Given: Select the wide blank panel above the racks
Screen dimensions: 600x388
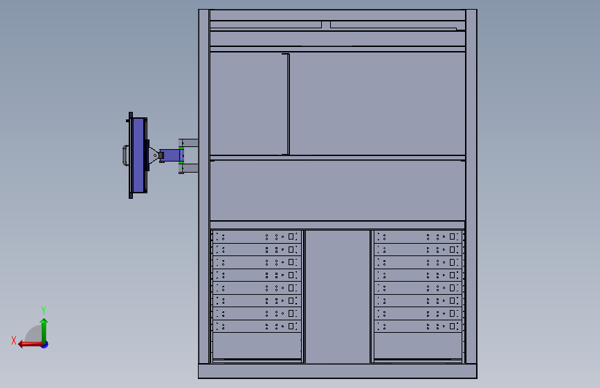Looking at the screenshot, I should [x=338, y=190].
